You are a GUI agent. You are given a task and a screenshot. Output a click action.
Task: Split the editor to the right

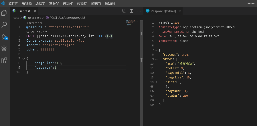[131, 11]
